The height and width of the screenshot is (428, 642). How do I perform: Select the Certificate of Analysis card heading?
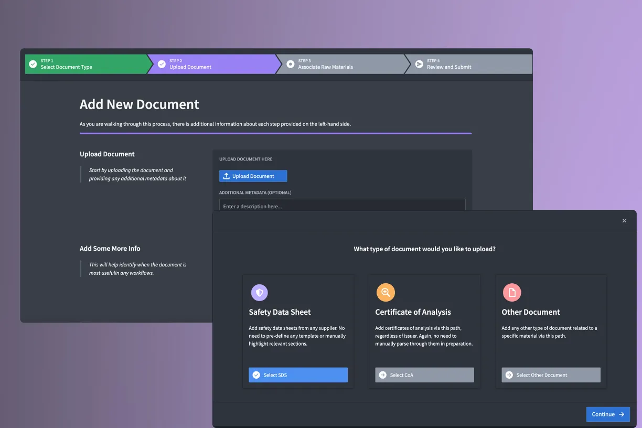point(413,312)
